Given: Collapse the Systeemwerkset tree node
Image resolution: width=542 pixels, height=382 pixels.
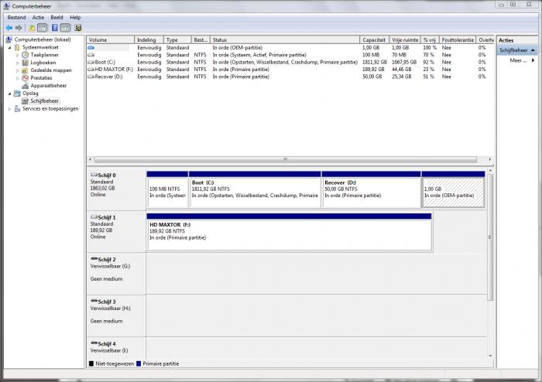Looking at the screenshot, I should pyautogui.click(x=9, y=47).
